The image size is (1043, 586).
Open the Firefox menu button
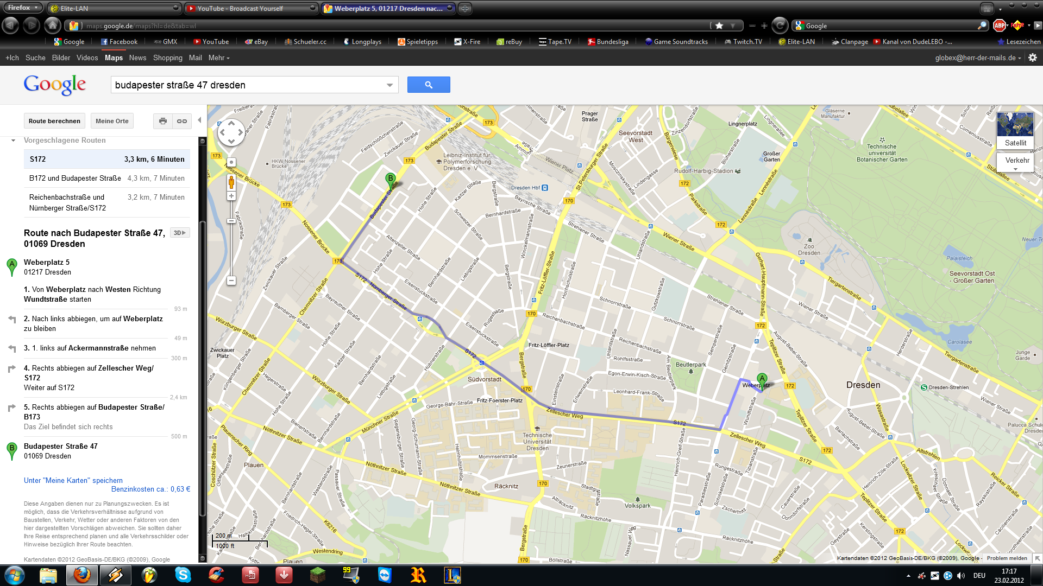pos(22,8)
